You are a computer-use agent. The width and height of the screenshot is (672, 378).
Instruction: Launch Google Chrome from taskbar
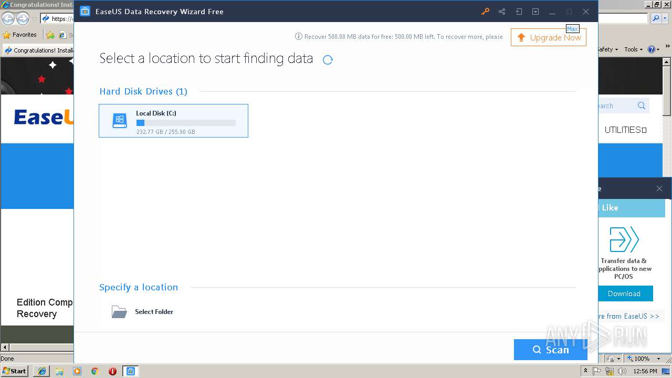point(95,371)
